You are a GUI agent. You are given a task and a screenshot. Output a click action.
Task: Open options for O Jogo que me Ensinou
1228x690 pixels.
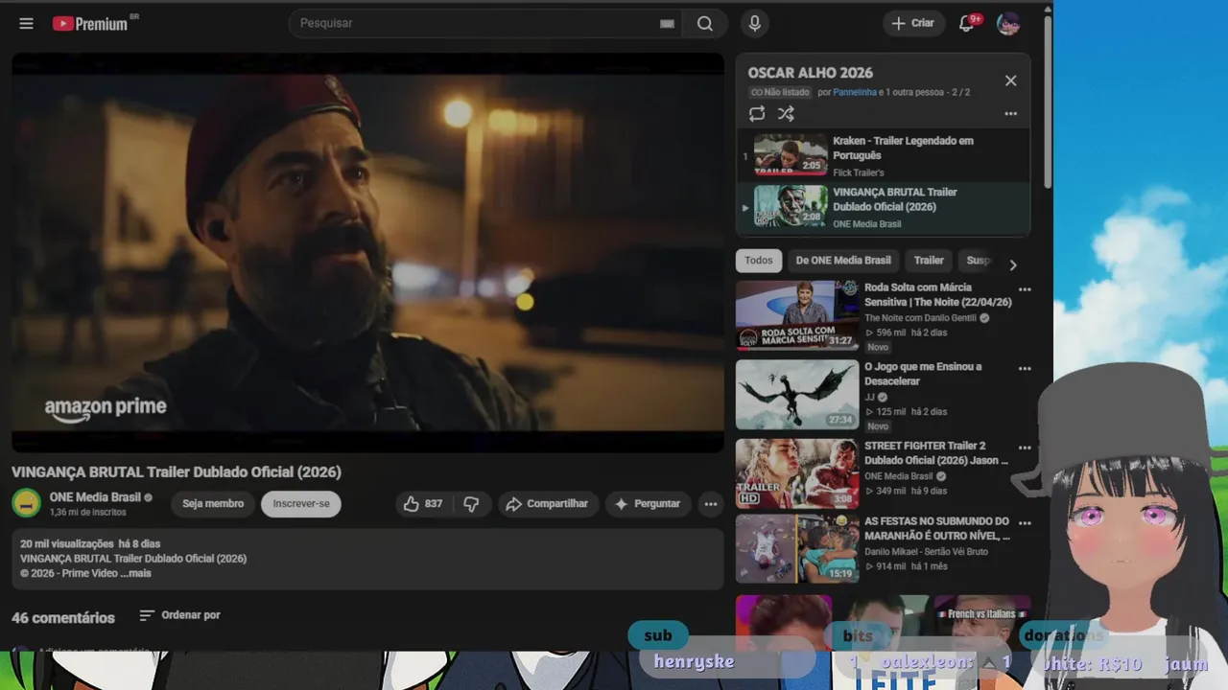point(1025,369)
